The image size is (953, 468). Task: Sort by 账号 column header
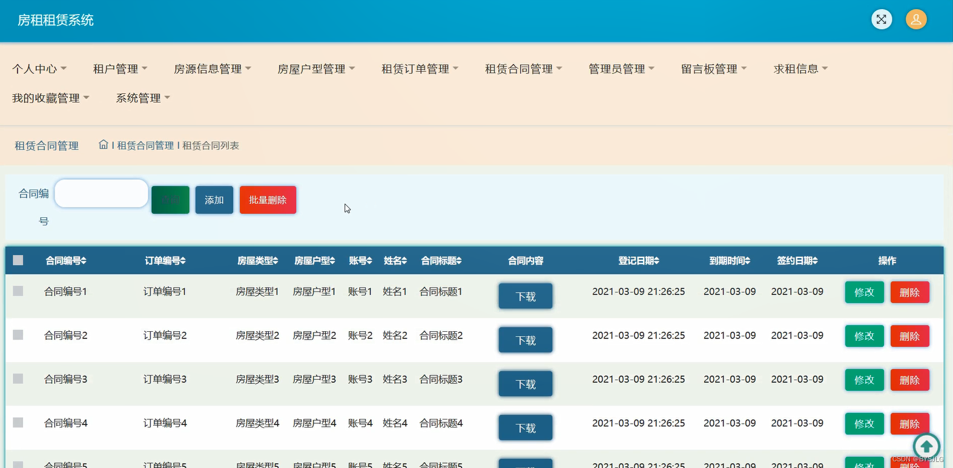[x=360, y=260]
